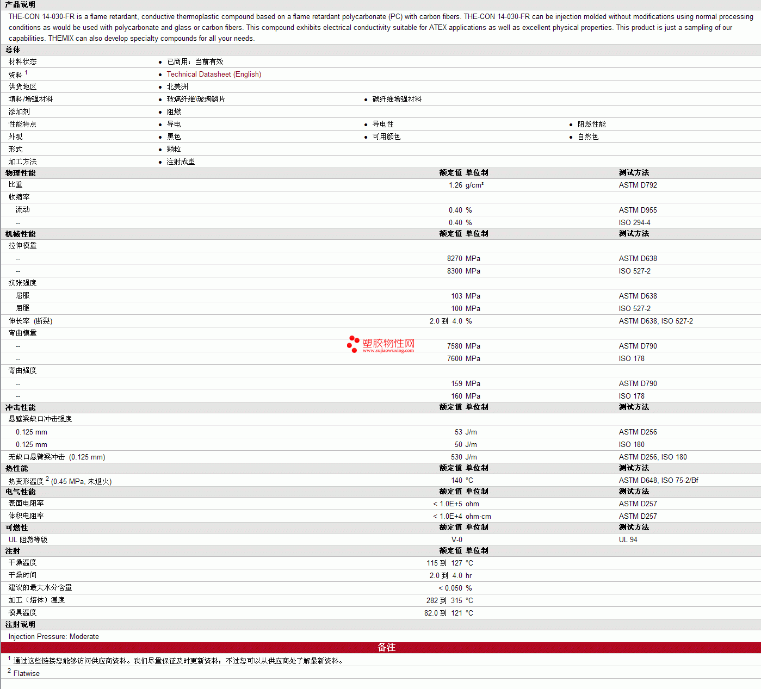Screen dimensions: 761x689
Task: Click the Injection Pressure: Moderate note
Action: [54, 637]
